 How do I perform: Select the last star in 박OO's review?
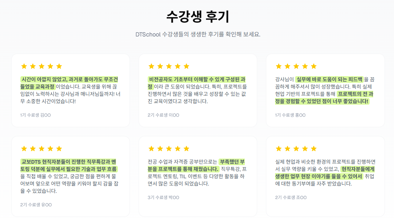point(186,149)
